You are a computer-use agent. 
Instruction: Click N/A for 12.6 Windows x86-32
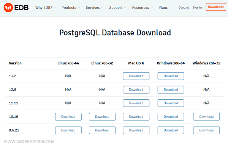pyautogui.click(x=206, y=89)
